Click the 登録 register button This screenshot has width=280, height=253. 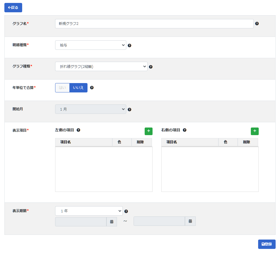click(267, 244)
